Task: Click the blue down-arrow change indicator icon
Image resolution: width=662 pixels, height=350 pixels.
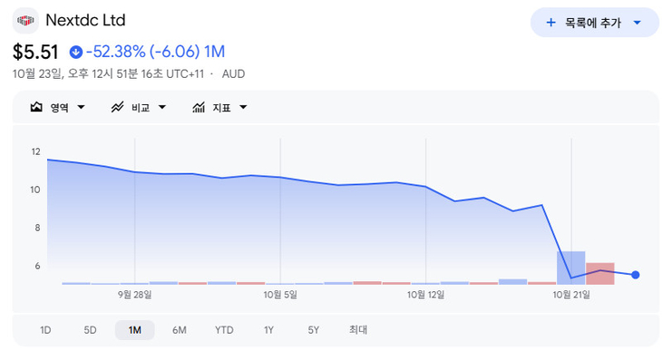Action: [x=76, y=52]
